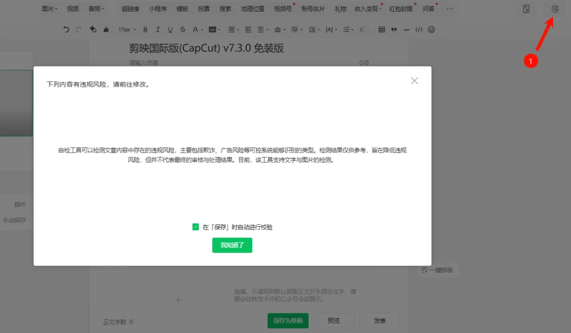Screen dimensions: 571x333
Task: Open the 视频号 insert option
Action: 282,9
